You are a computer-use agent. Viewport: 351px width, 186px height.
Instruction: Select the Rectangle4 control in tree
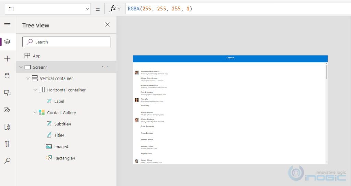[x=64, y=158]
